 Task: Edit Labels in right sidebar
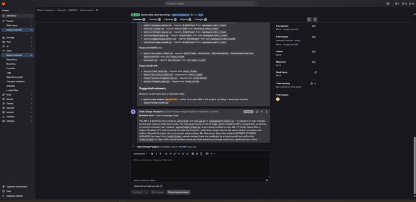[x=314, y=52]
